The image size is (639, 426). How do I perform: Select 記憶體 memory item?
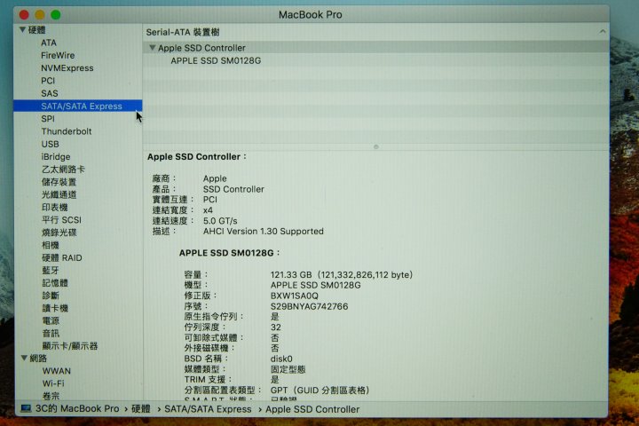(55, 283)
